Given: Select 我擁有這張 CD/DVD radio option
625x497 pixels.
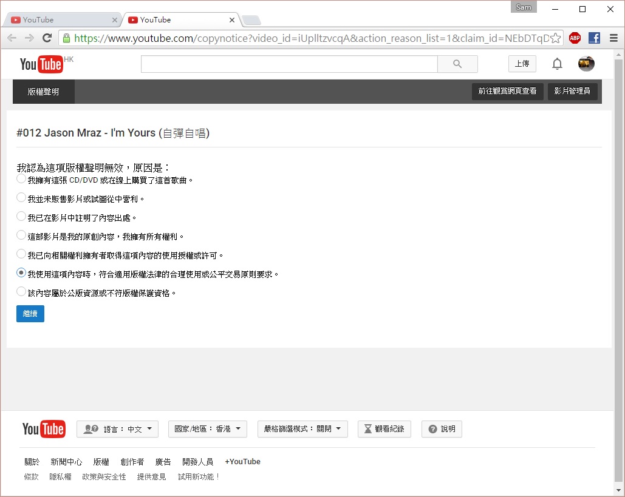Looking at the screenshot, I should [21, 179].
